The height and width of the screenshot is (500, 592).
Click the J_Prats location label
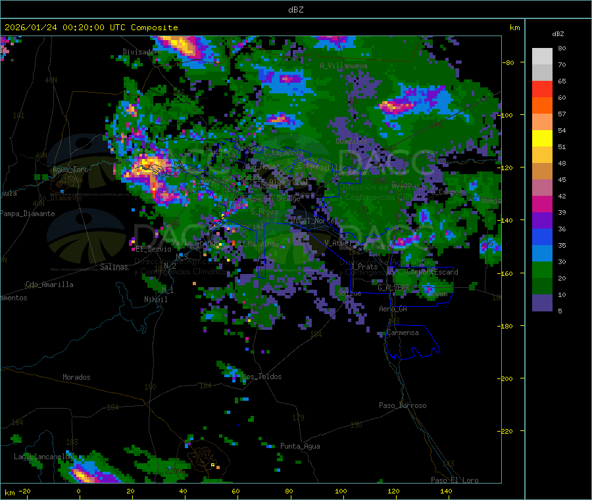364,267
